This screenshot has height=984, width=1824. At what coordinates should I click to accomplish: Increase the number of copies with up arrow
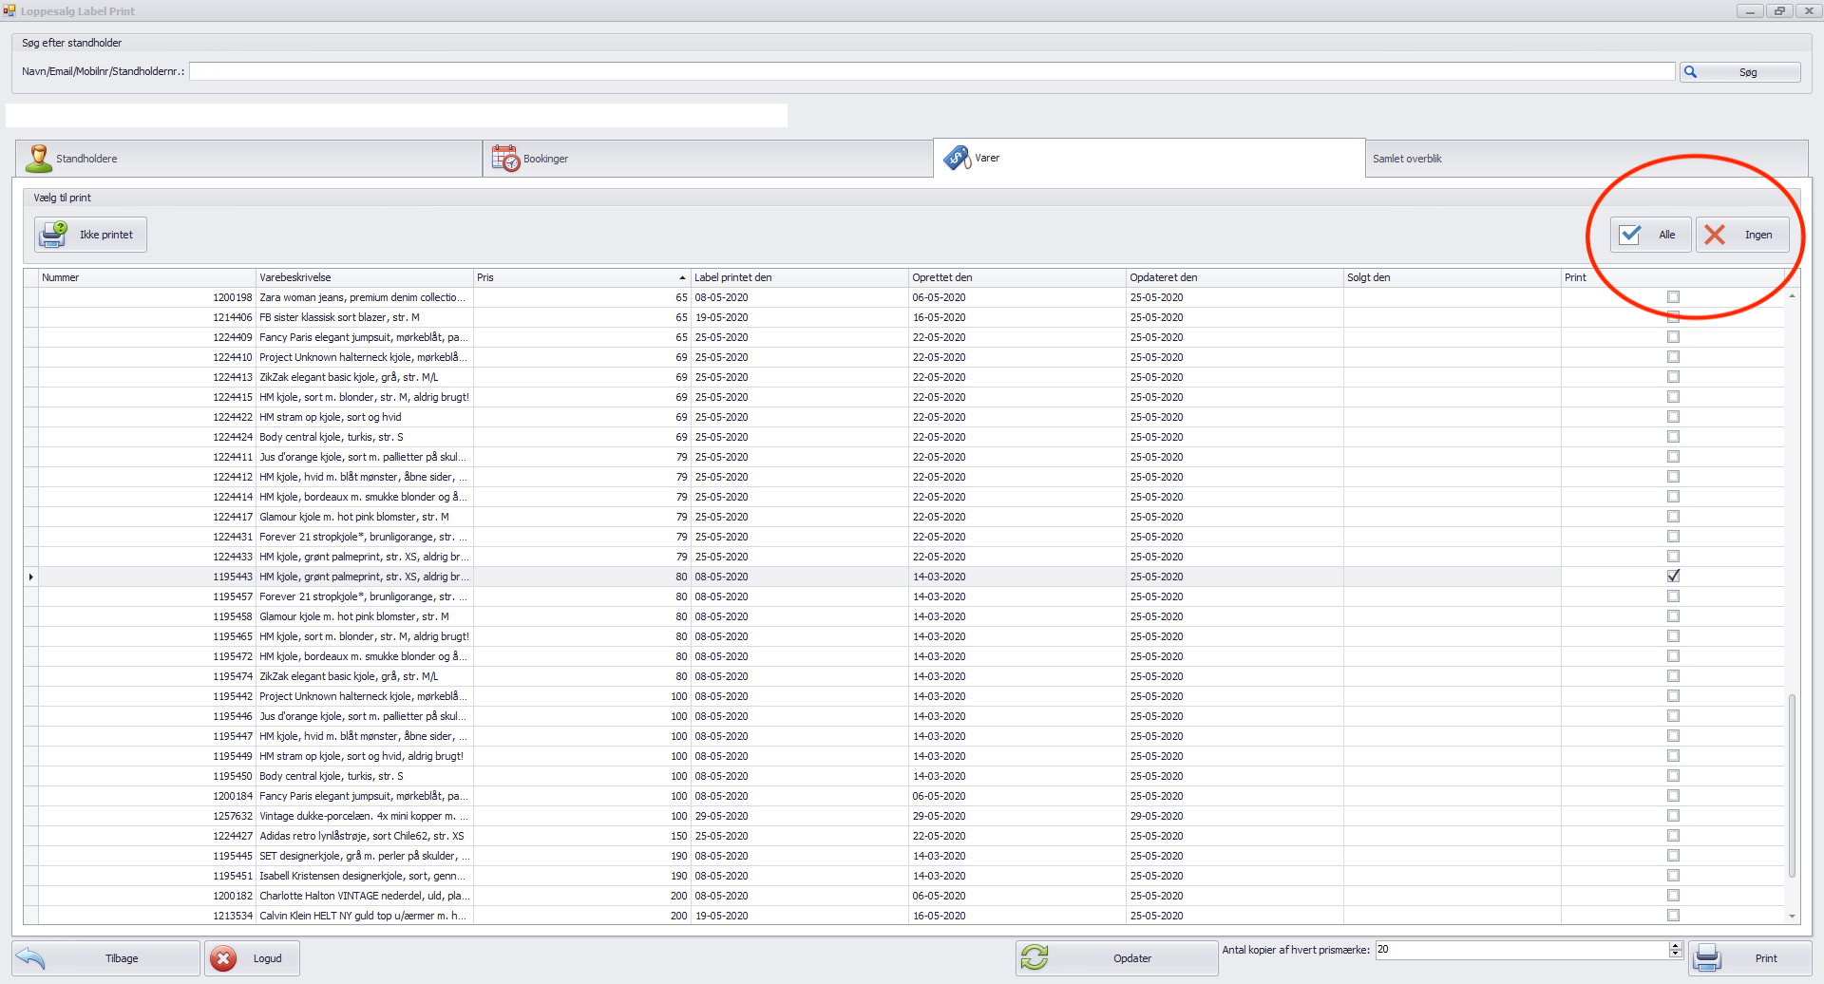click(1676, 946)
